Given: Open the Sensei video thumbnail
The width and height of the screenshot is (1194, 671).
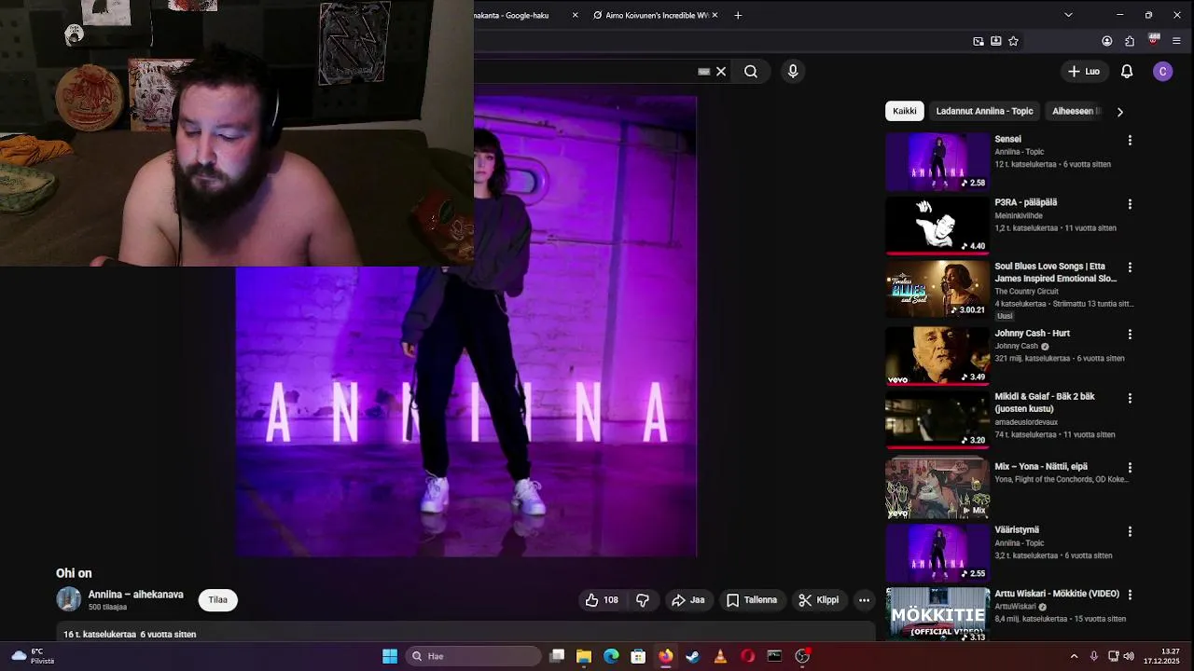Looking at the screenshot, I should (x=937, y=162).
